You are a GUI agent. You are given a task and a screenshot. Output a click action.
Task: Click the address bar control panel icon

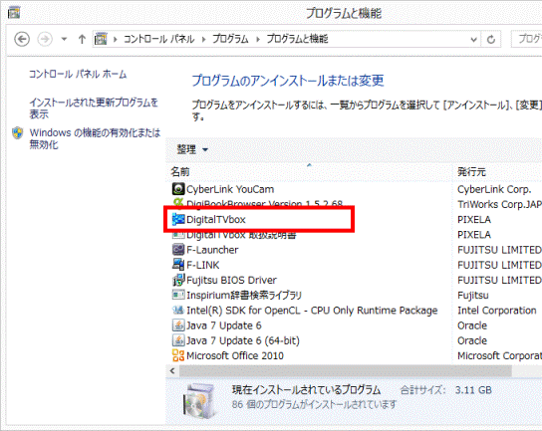(101, 39)
